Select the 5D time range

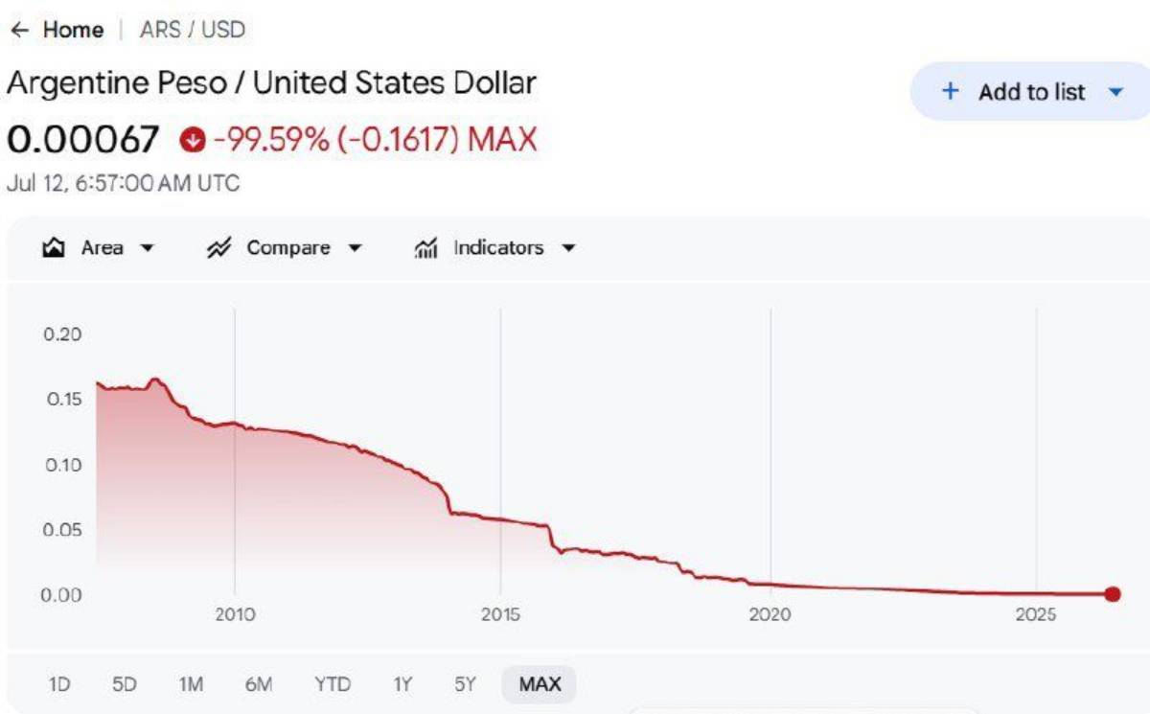pyautogui.click(x=125, y=684)
